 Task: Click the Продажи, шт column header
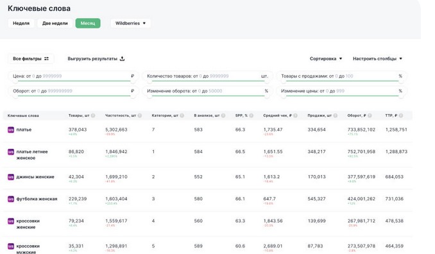pyautogui.click(x=320, y=115)
